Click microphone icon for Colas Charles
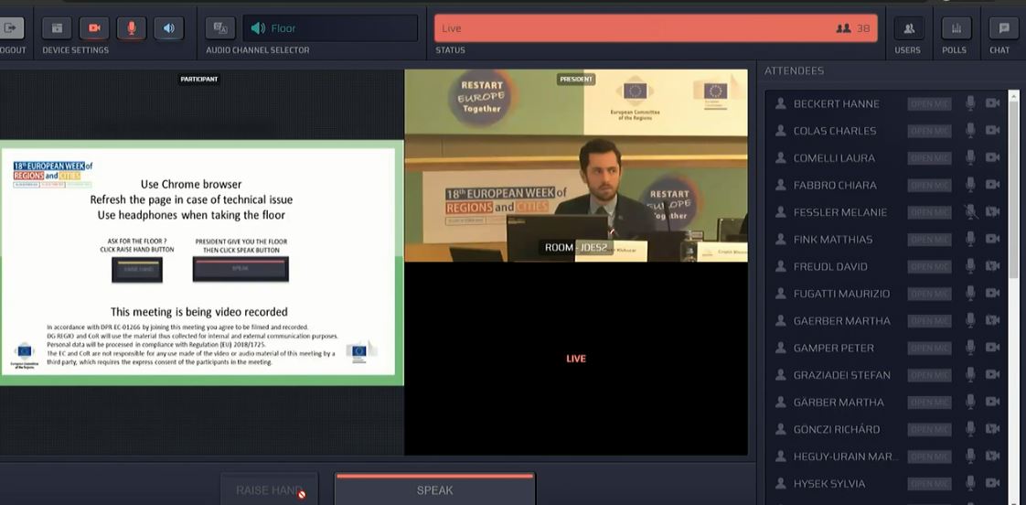The image size is (1026, 505). click(970, 130)
